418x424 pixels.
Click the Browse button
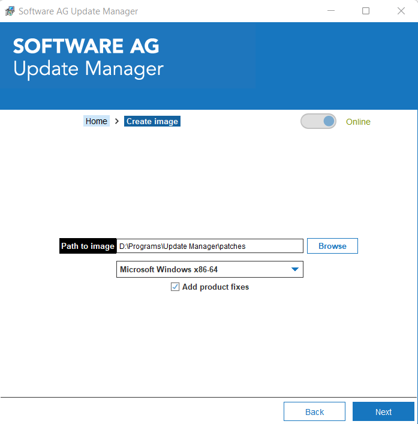(x=332, y=246)
